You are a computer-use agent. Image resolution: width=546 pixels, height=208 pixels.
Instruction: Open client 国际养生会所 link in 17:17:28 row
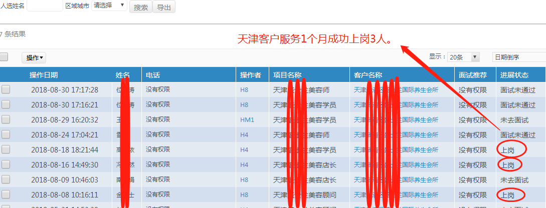coord(396,90)
